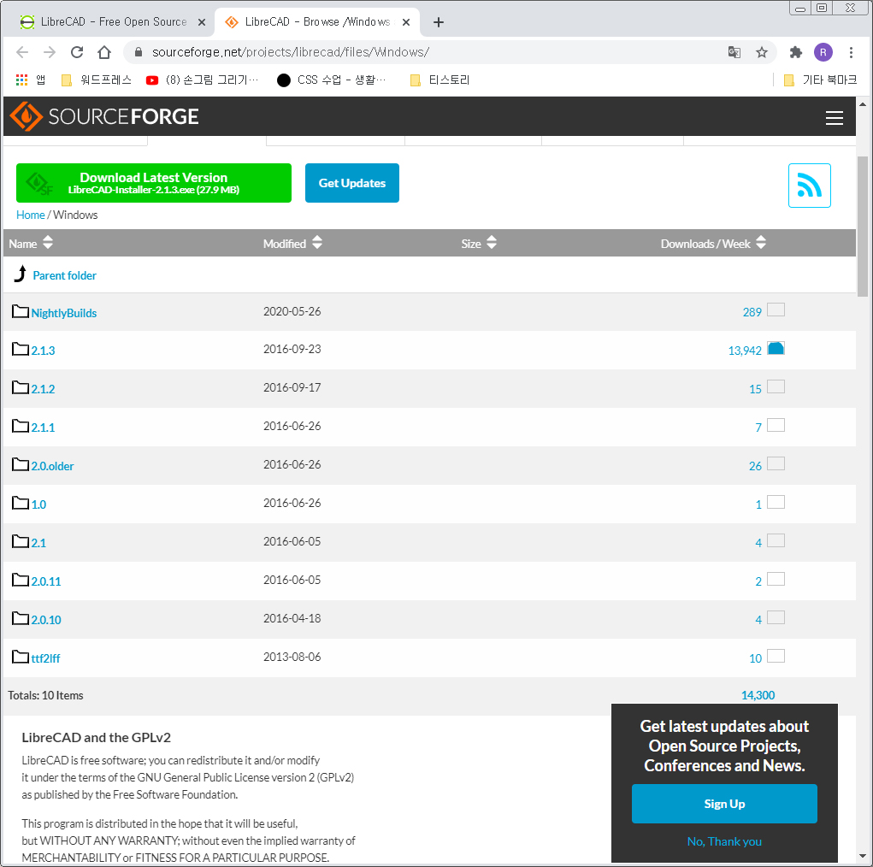The height and width of the screenshot is (867, 873).
Task: Click the page vertical scrollbar thumb
Action: point(863,226)
